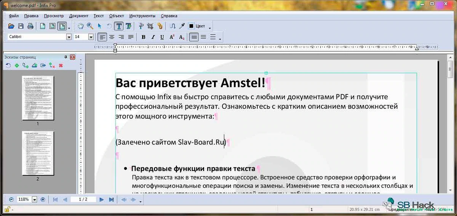
Task: Open the Текст menu
Action: [x=99, y=16]
